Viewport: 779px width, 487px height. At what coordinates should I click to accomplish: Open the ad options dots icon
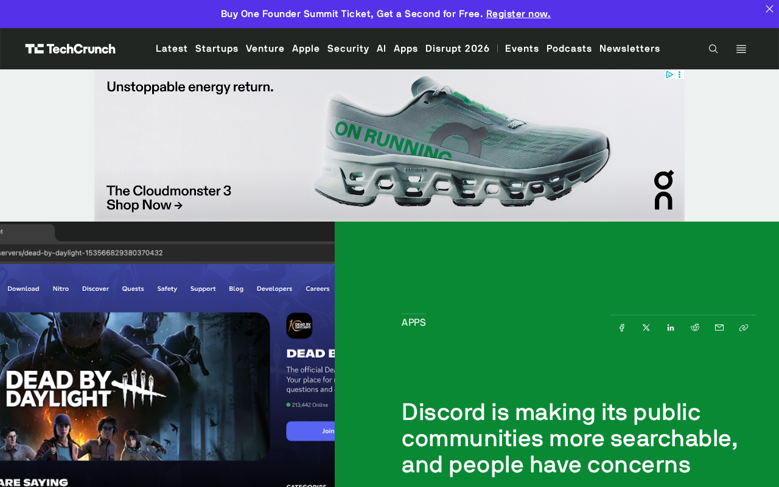(680, 74)
